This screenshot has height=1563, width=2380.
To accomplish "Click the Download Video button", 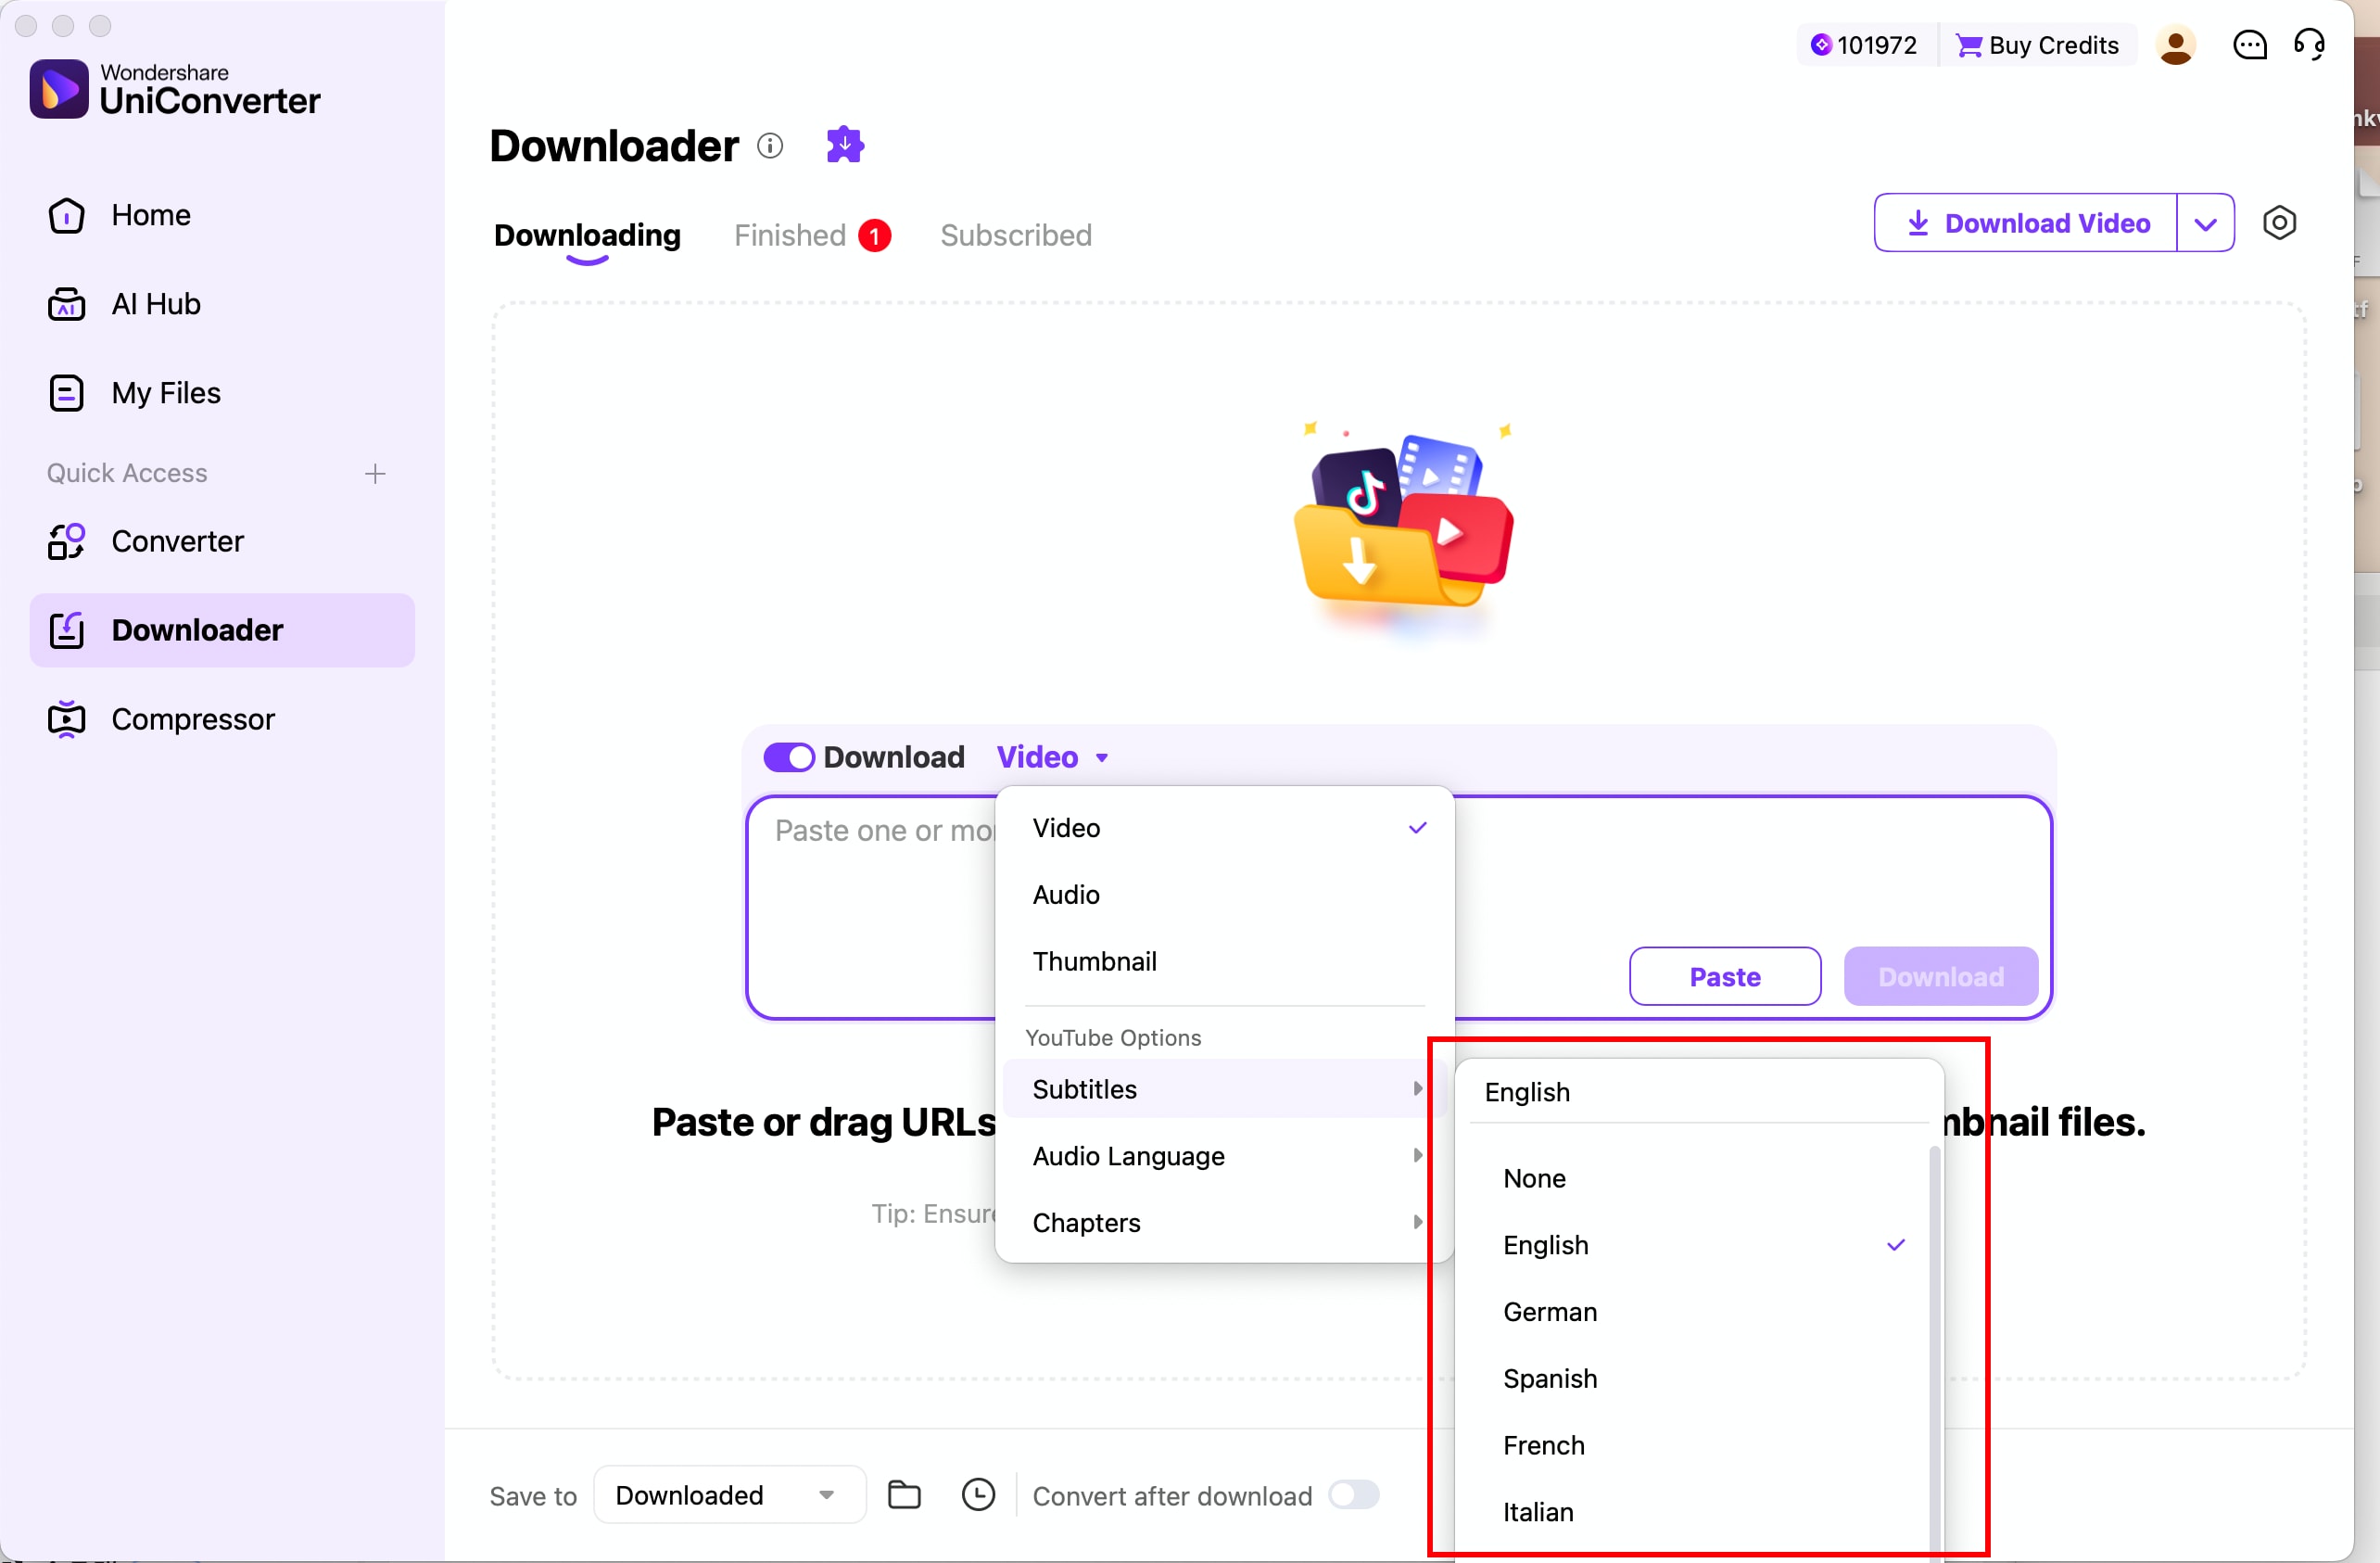I will (2026, 223).
